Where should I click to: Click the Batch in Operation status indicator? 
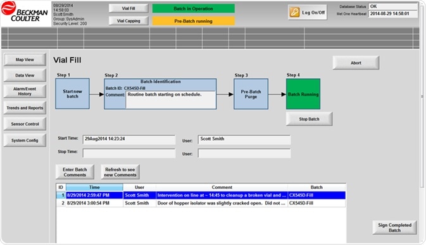tap(193, 8)
